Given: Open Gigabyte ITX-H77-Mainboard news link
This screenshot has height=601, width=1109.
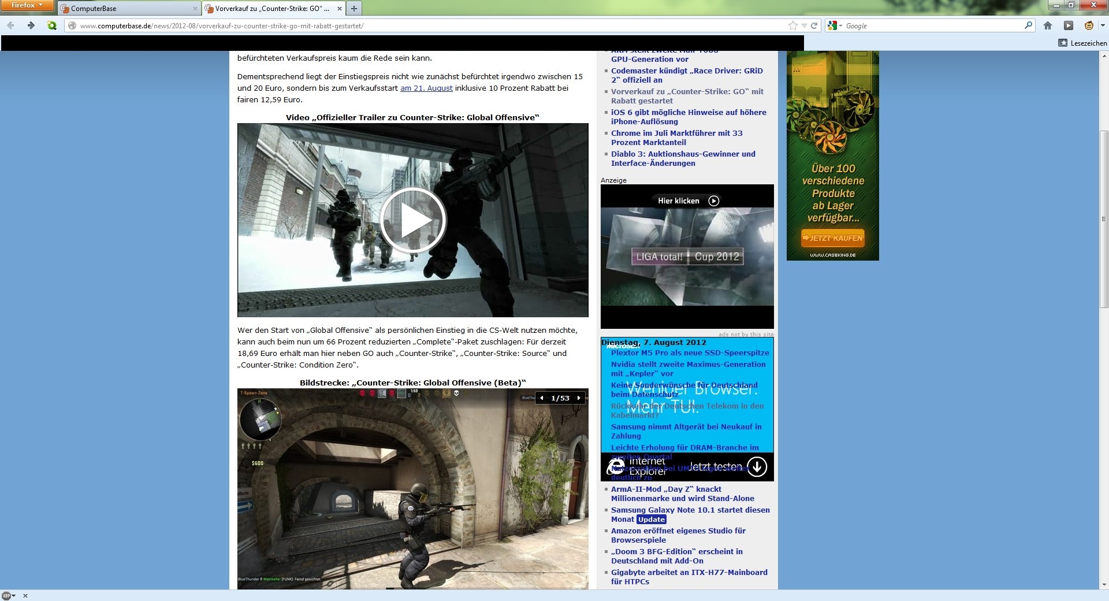Looking at the screenshot, I should (689, 577).
